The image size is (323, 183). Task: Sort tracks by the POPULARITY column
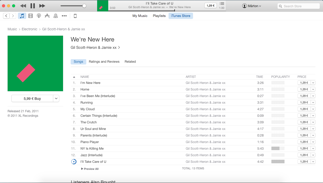pos(281,77)
